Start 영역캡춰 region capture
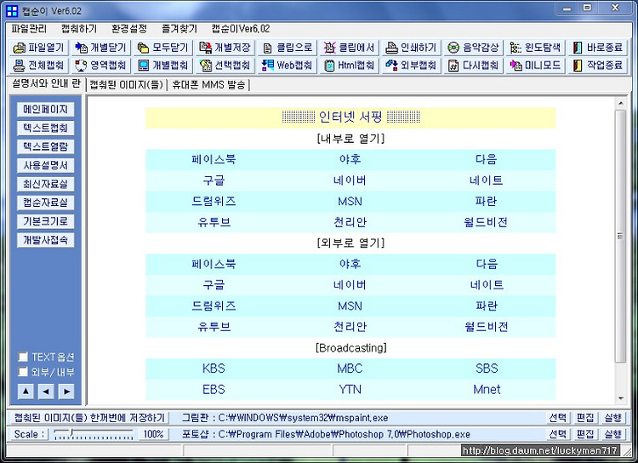 (x=101, y=66)
